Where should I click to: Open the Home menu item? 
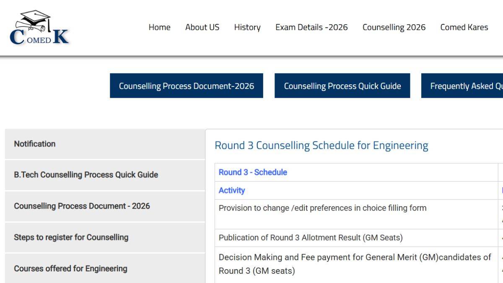[159, 27]
